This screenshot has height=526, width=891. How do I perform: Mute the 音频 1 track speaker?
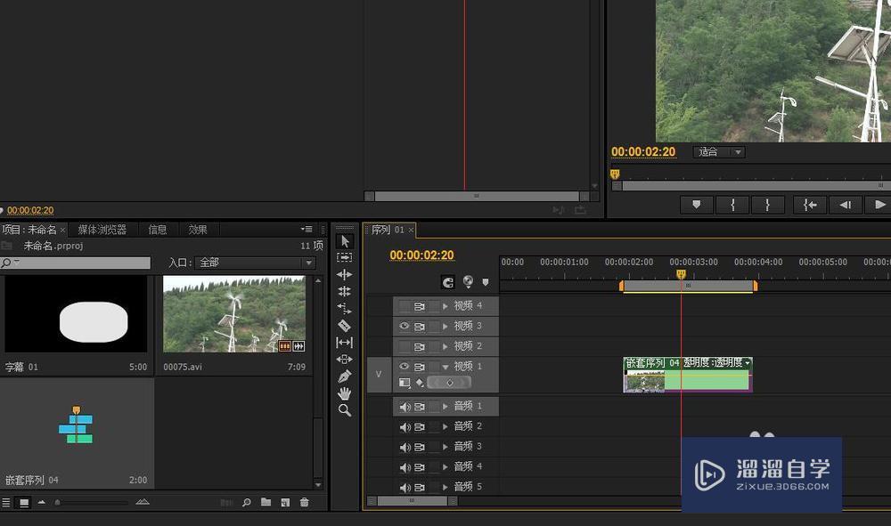[x=405, y=407]
